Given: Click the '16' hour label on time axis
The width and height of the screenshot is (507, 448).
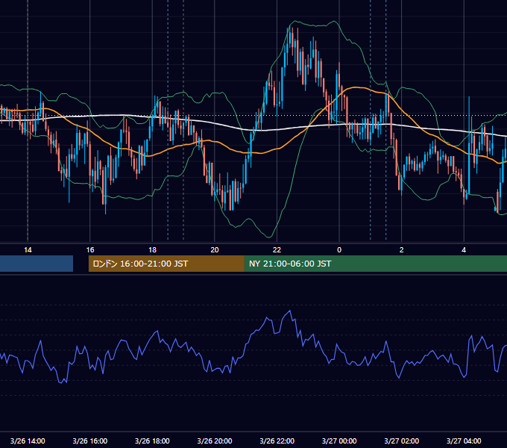Looking at the screenshot, I should pos(90,250).
